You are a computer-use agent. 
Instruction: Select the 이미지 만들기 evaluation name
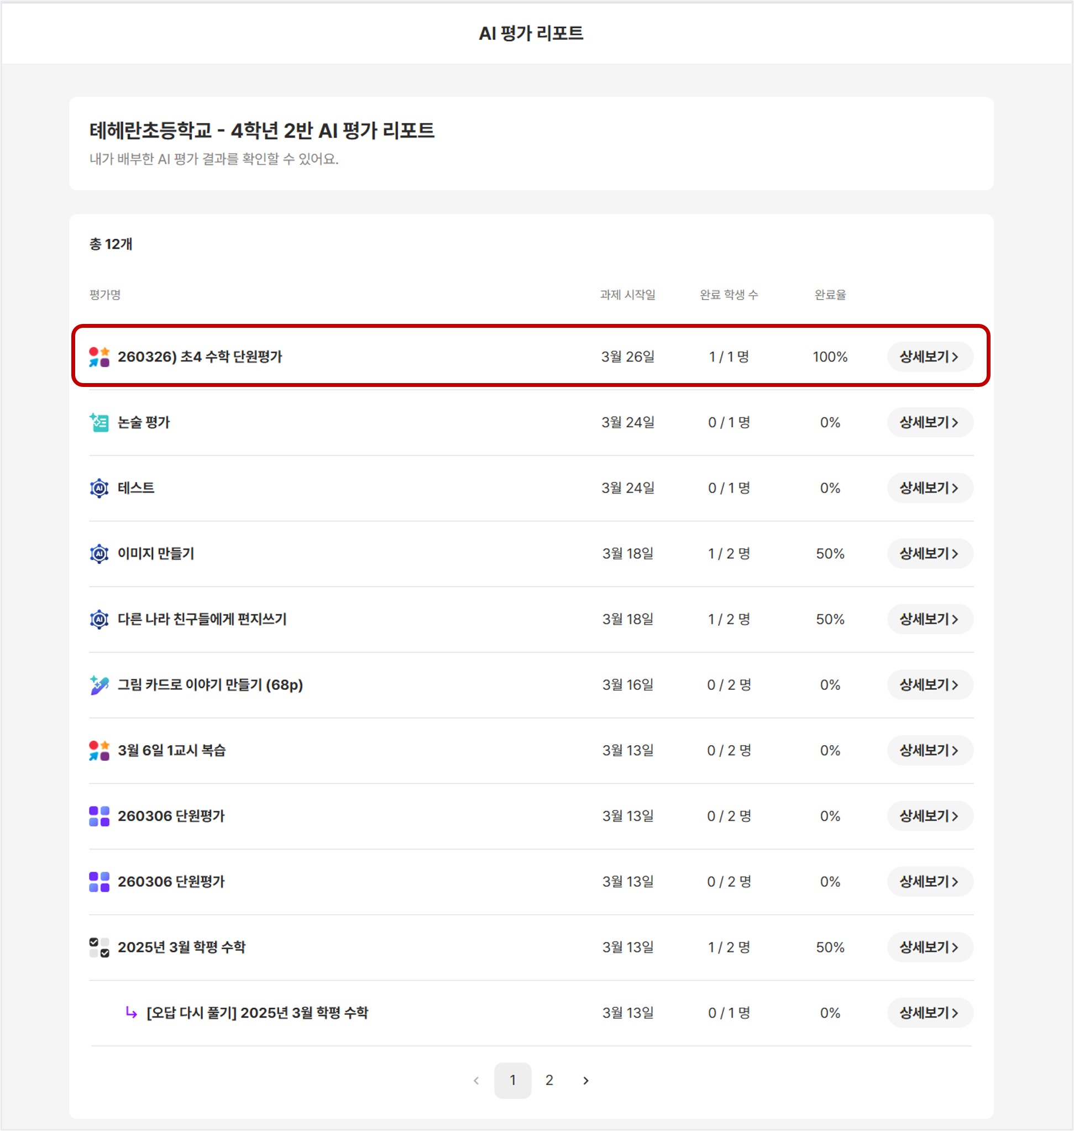coord(156,554)
